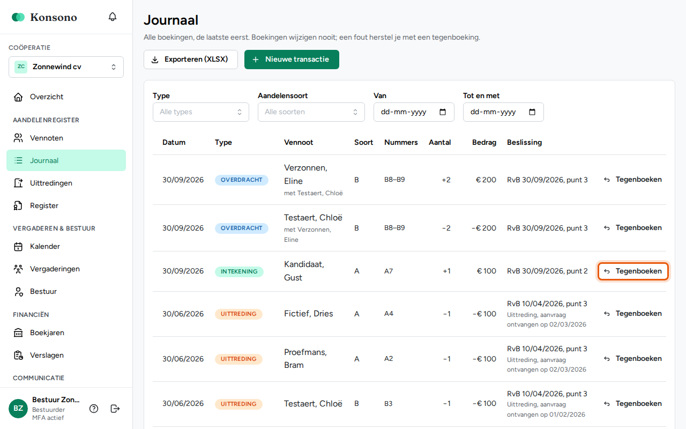686x429 pixels.
Task: Open the Aandelensoort filter dropdown
Action: tap(311, 112)
